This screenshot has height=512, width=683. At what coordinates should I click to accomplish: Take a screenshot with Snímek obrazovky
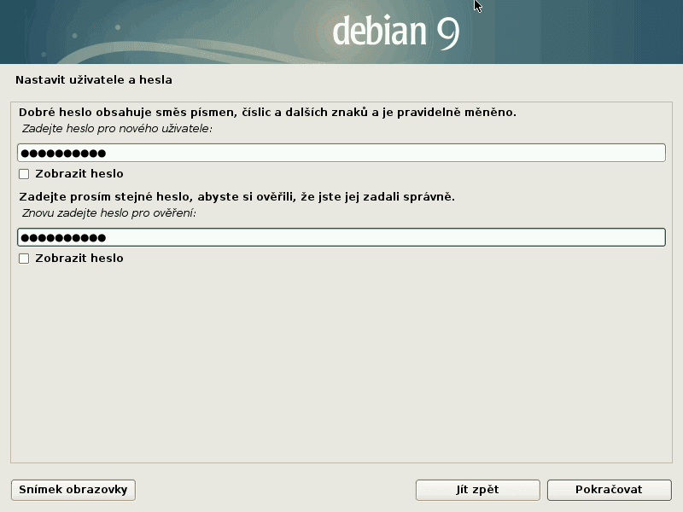[73, 490]
